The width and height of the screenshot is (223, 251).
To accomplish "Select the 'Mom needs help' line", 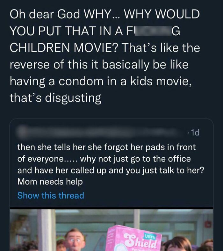I will click(x=50, y=182).
